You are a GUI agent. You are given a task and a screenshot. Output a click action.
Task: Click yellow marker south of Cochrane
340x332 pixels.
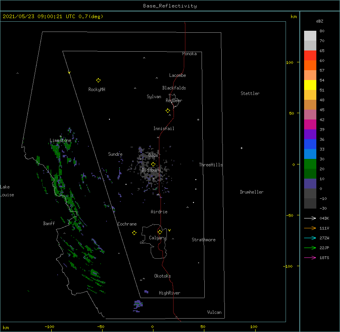pos(134,233)
